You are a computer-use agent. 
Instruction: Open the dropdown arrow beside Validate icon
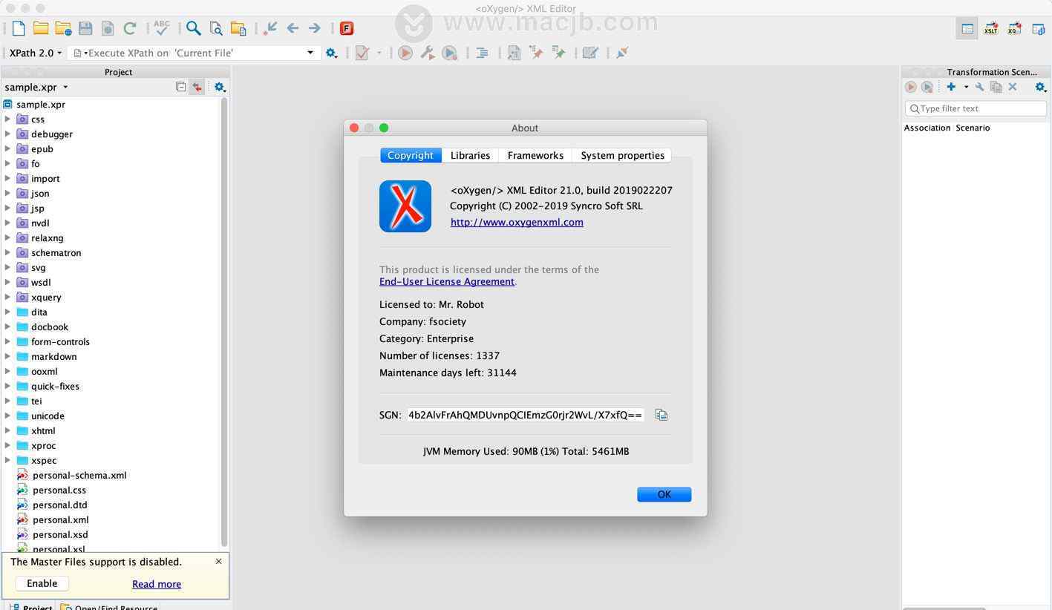tap(379, 53)
